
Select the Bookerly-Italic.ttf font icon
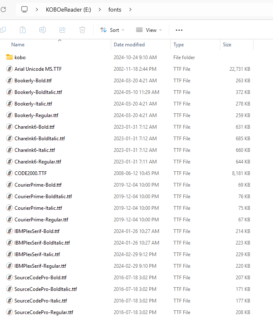(x=10, y=103)
